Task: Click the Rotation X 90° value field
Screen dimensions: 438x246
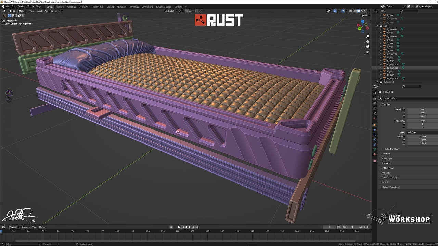Action: (x=423, y=121)
